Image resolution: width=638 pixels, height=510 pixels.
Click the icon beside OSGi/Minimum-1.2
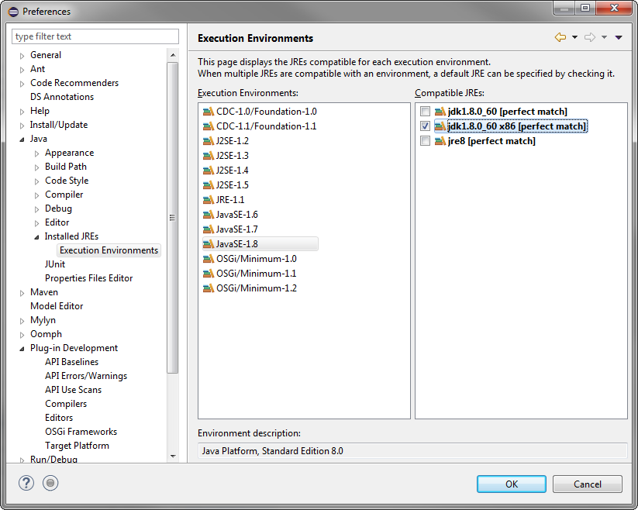[x=209, y=288]
